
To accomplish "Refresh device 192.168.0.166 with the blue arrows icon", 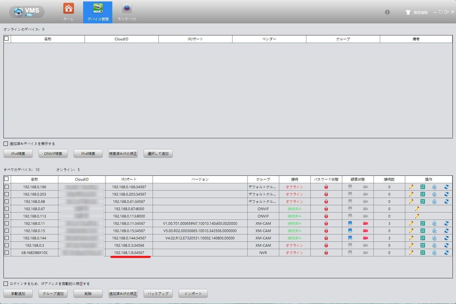I will [446, 187].
